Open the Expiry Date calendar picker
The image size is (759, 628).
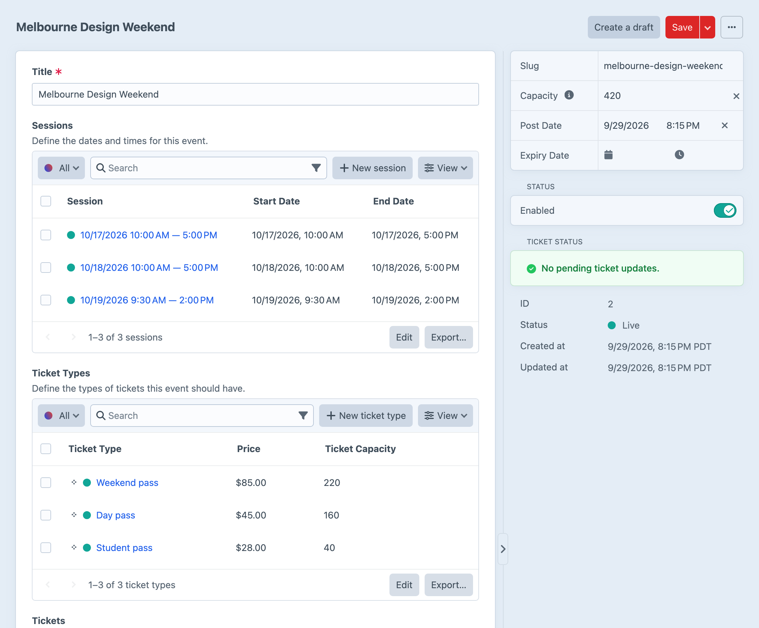(608, 155)
